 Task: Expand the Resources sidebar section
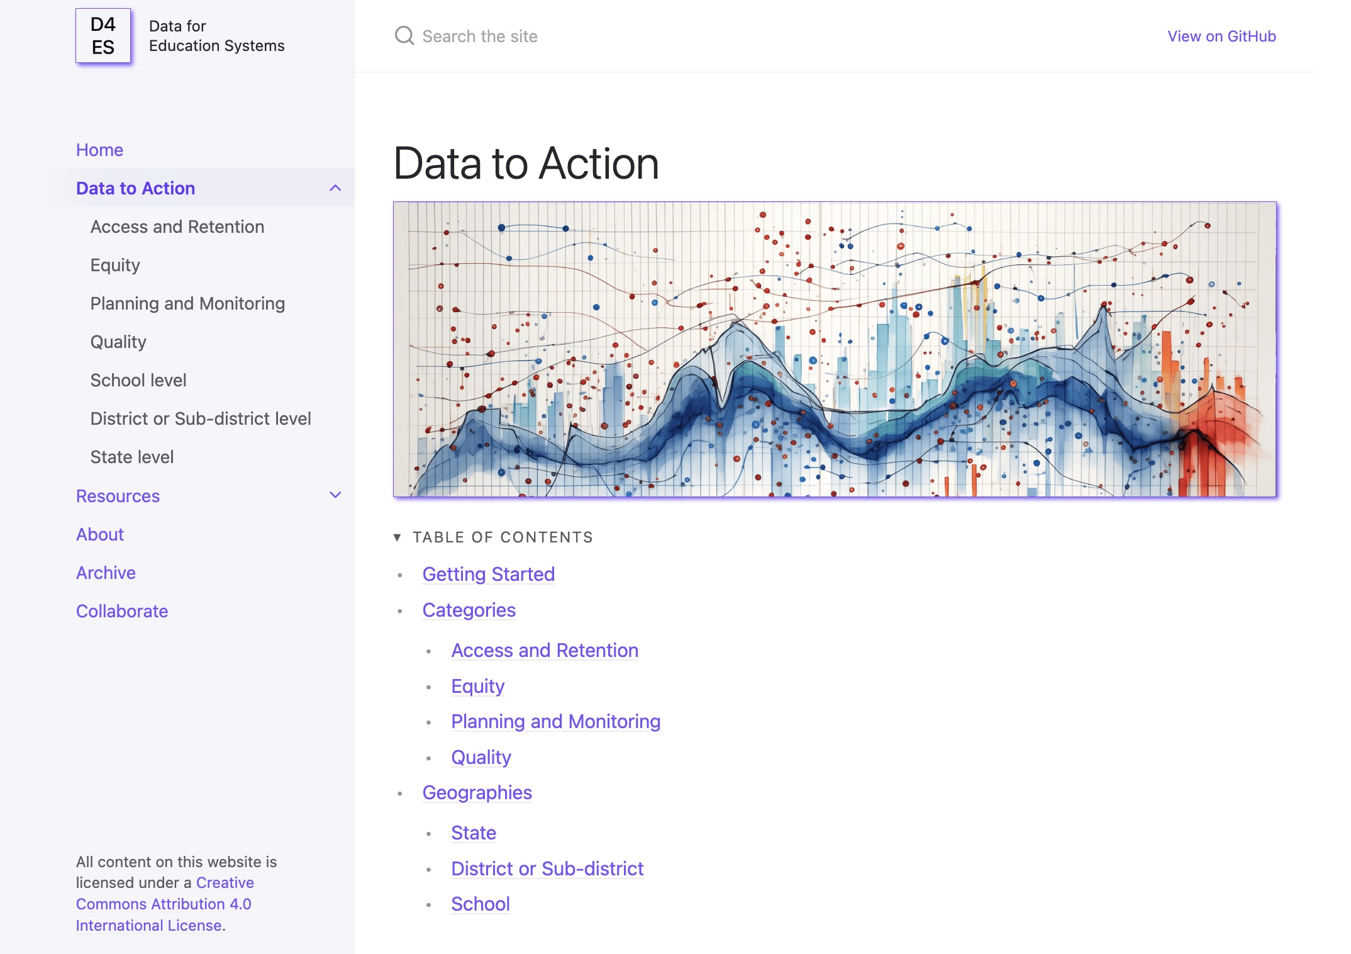(335, 495)
